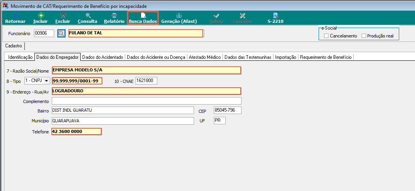Screen dimensions: 415x191
Task: Enable the Cancelamento checkbox
Action: point(326,36)
